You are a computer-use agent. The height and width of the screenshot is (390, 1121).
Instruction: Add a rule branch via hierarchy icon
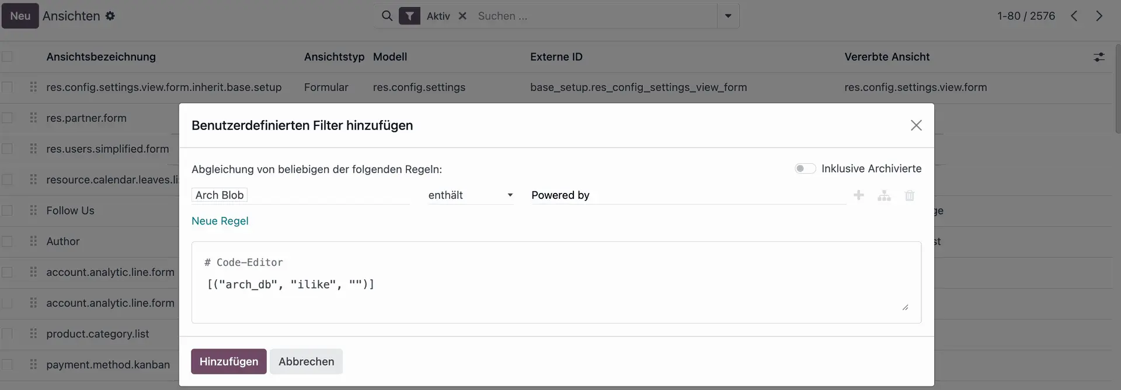884,196
